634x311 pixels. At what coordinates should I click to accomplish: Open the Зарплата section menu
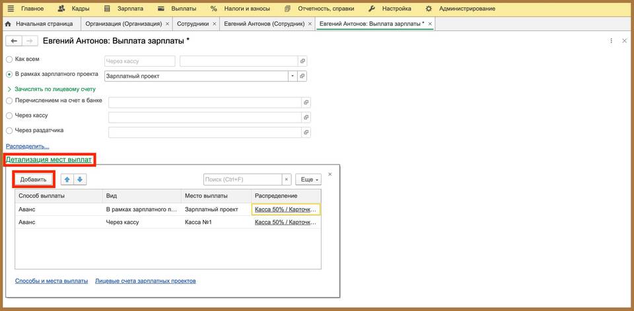click(123, 9)
